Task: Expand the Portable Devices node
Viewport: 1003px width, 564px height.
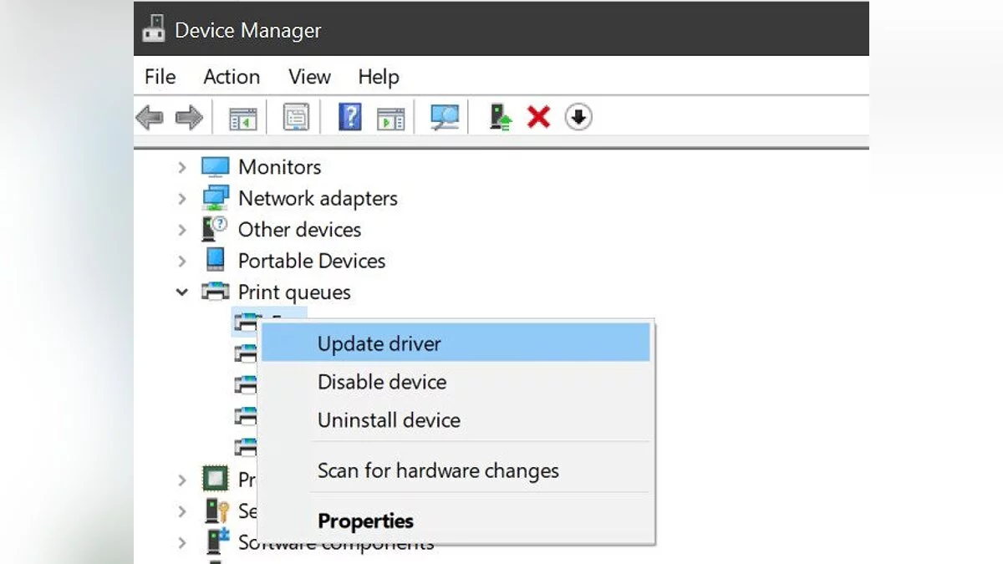Action: click(182, 262)
